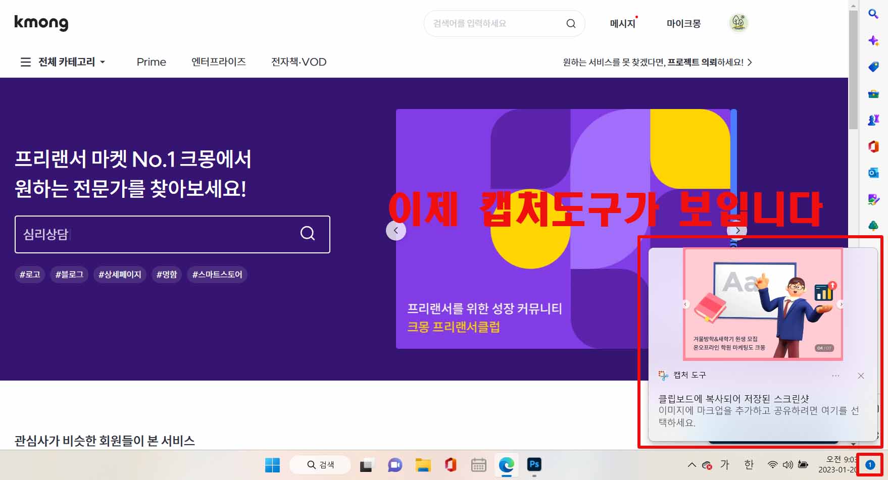Image resolution: width=888 pixels, height=480 pixels.
Task: Open Edge sidebar green tree icon
Action: pos(873,226)
